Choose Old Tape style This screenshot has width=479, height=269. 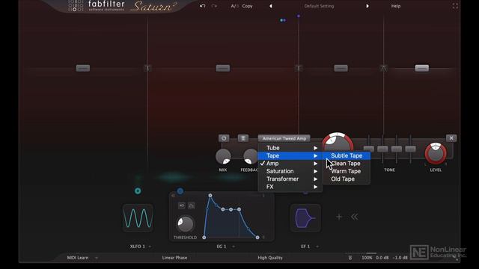coord(347,179)
